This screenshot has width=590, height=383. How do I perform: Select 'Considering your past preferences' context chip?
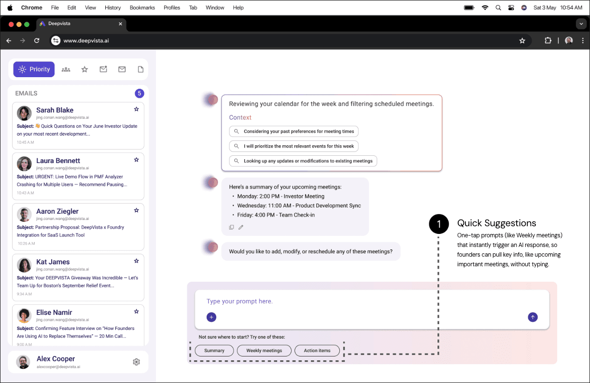294,131
